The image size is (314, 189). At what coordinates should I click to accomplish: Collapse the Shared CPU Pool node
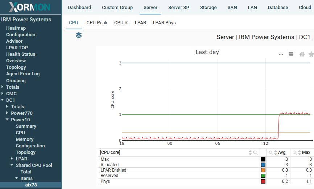12,165
